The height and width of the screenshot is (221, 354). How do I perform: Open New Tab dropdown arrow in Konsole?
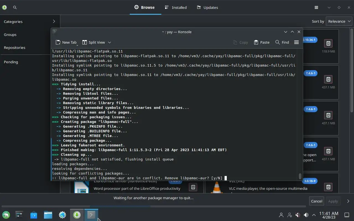tap(77, 44)
